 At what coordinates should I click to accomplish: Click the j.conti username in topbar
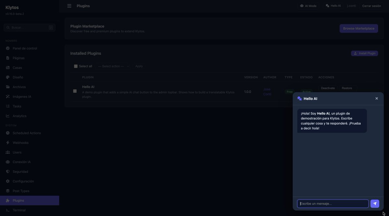351,6
